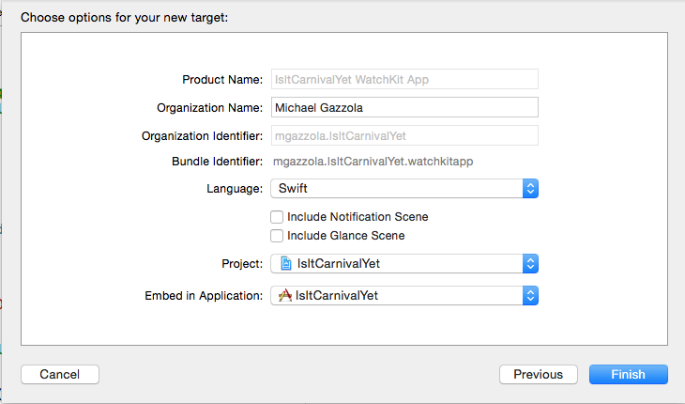The height and width of the screenshot is (404, 685).
Task: Focus the Organization Name text field
Action: 403,108
